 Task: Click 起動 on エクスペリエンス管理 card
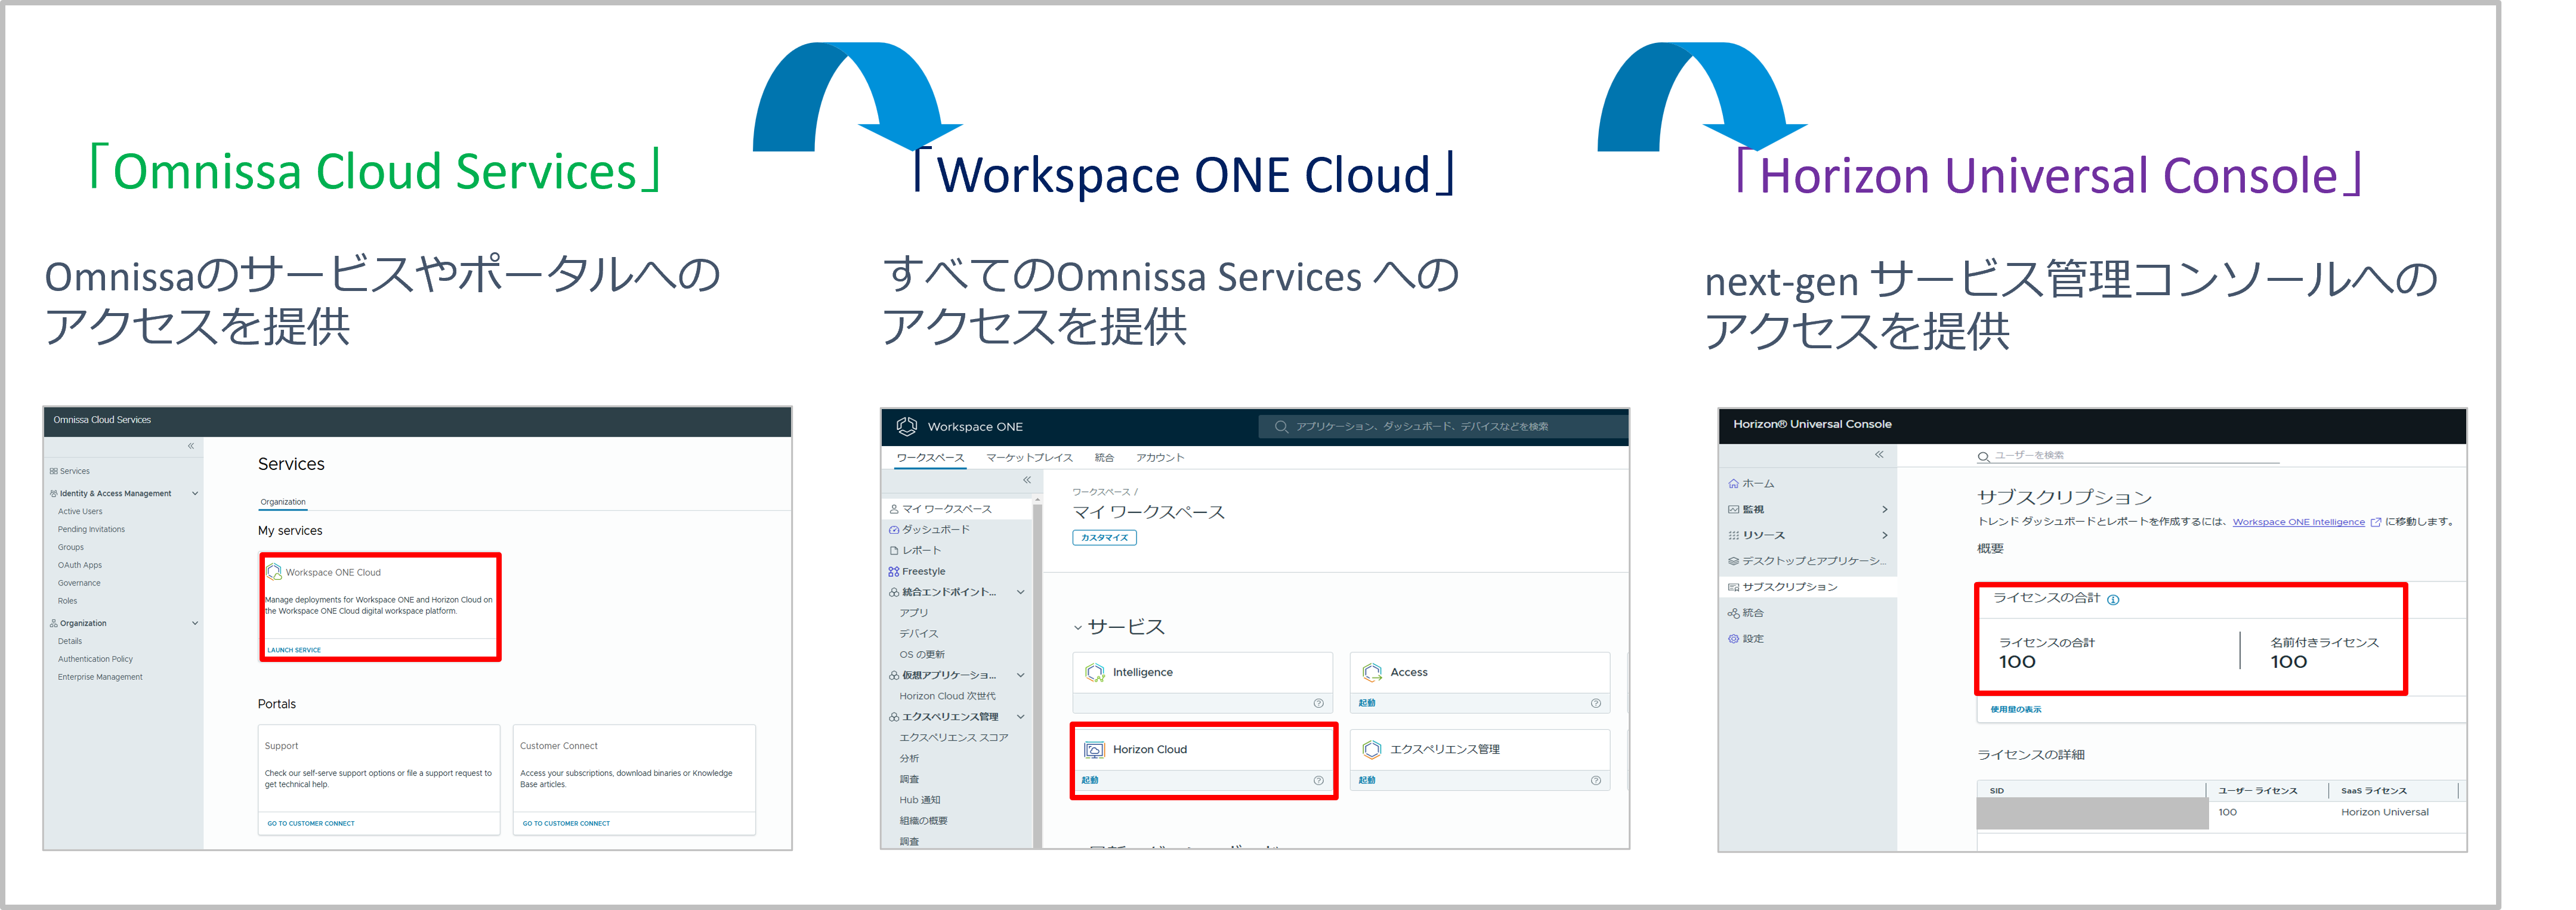point(1367,780)
